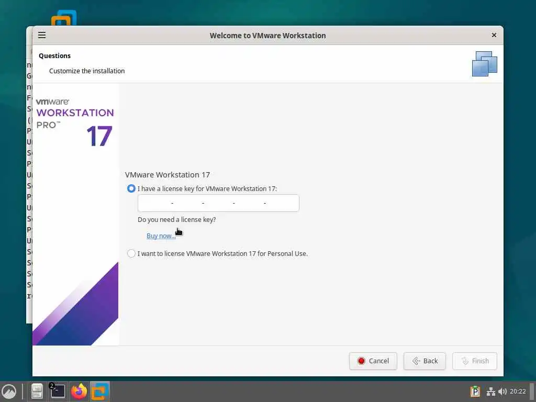Viewport: 536px width, 402px height.
Task: Go Back to previous installer step
Action: 425,361
